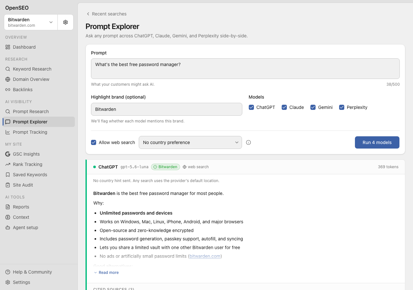Click the 369 tokens count

pos(388,167)
